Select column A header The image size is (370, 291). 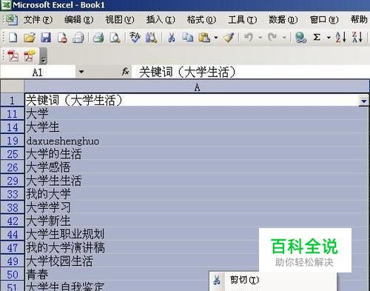(x=197, y=87)
